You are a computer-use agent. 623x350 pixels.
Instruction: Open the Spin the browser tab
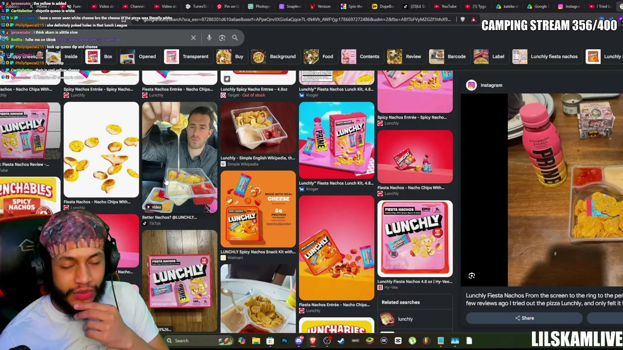coord(351,6)
